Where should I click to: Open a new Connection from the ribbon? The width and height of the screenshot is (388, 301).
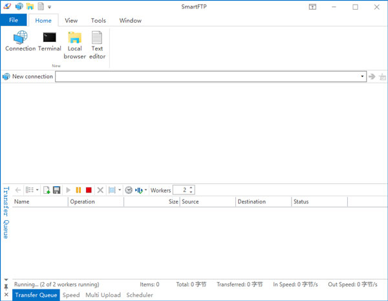coord(20,41)
